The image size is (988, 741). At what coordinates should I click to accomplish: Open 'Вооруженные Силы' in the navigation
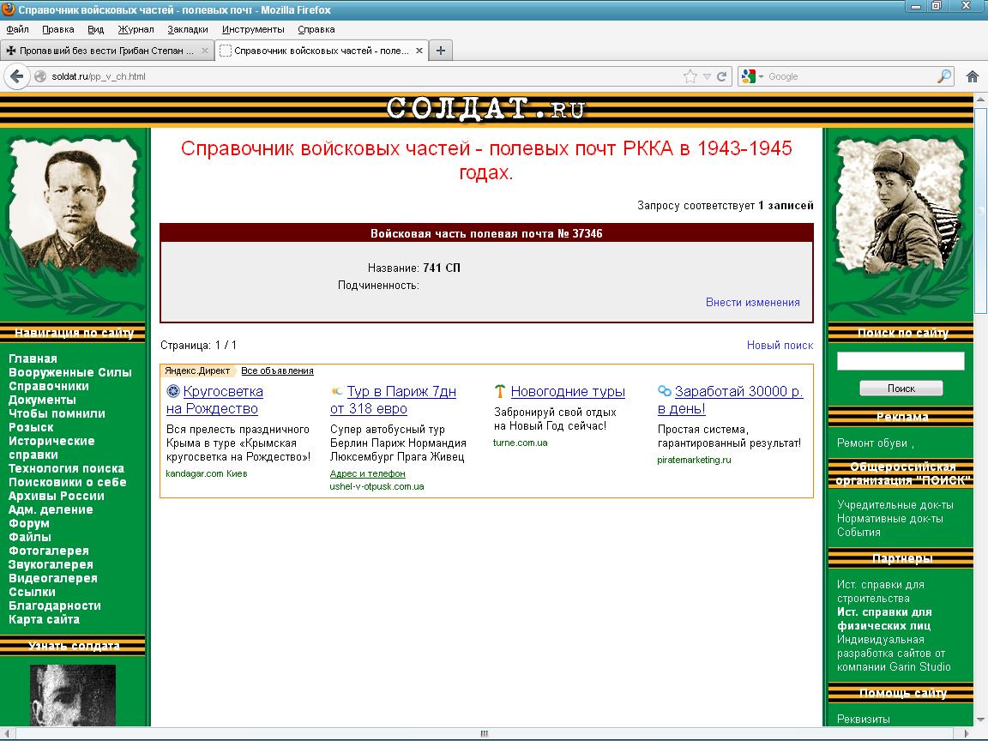[x=70, y=372]
